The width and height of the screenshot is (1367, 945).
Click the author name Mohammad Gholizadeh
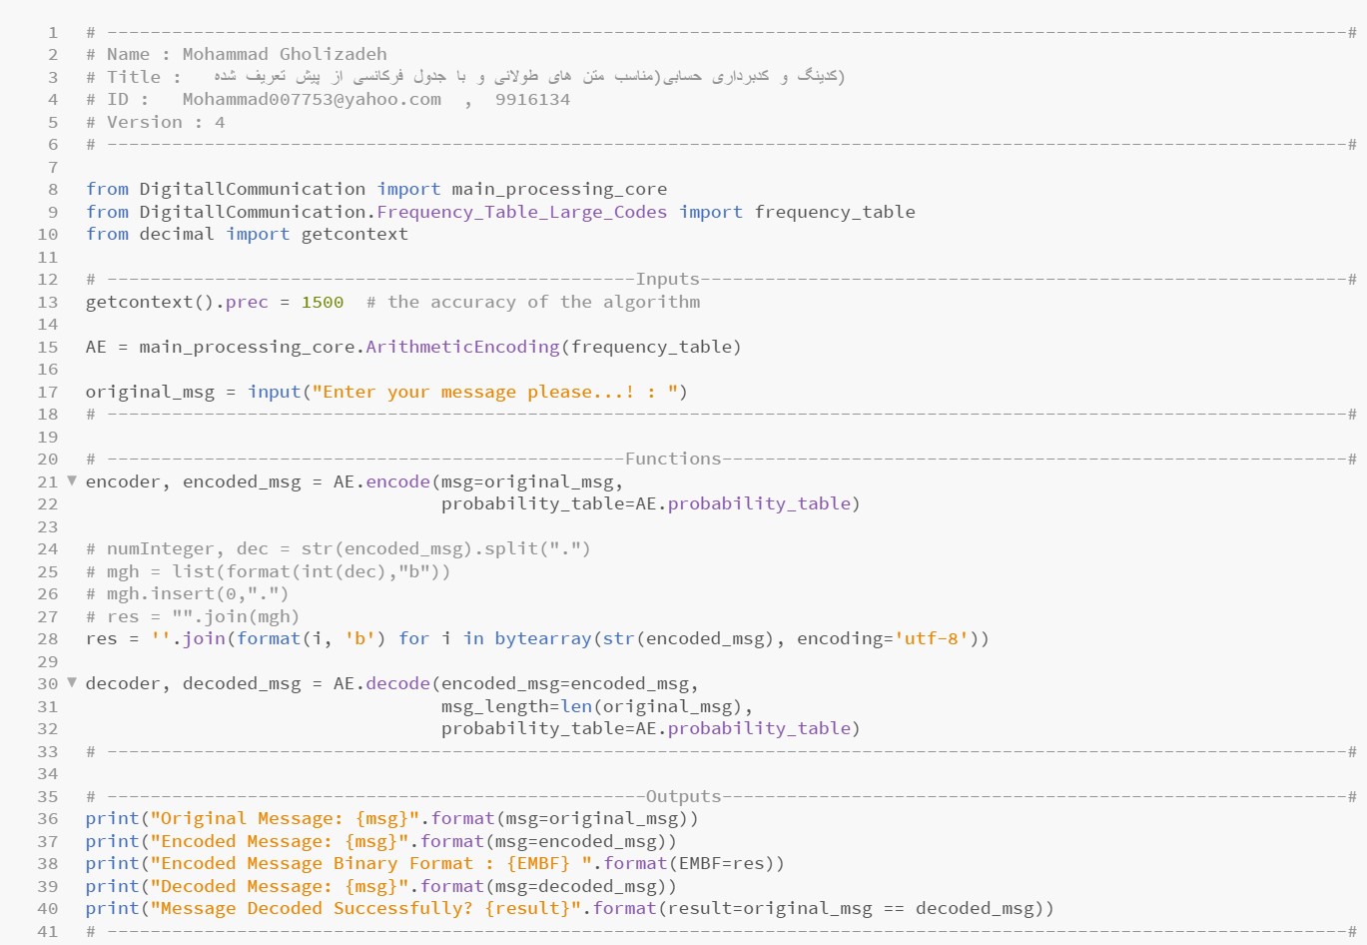pos(284,54)
